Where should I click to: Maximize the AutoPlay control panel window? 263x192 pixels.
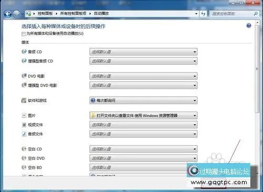[x=241, y=3]
